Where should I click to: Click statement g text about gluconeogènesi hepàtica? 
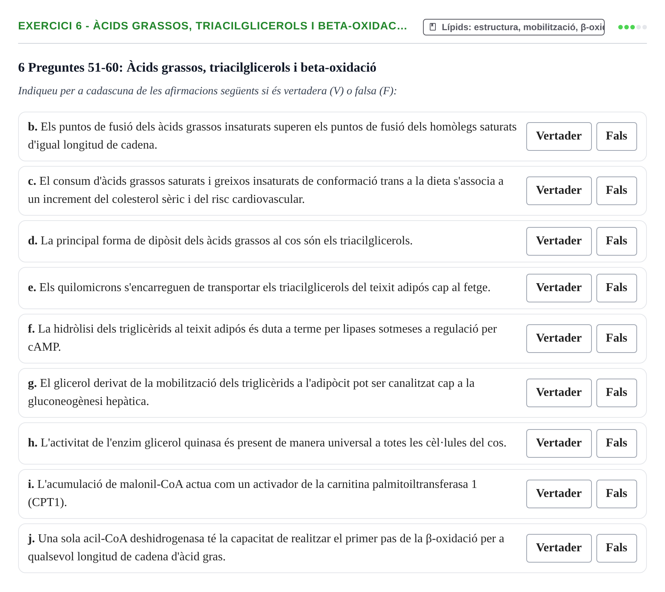point(251,392)
